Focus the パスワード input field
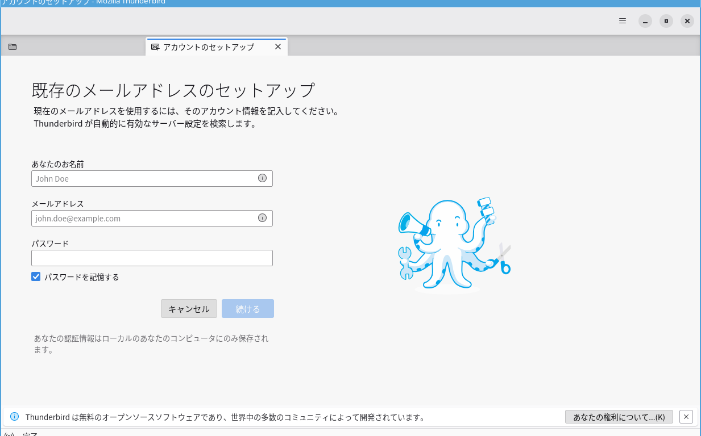701x436 pixels. tap(152, 258)
